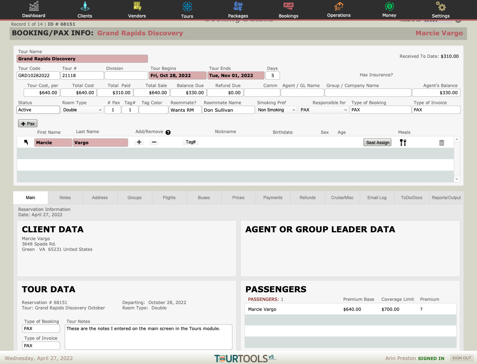Open the Bookings module icon

click(x=289, y=6)
